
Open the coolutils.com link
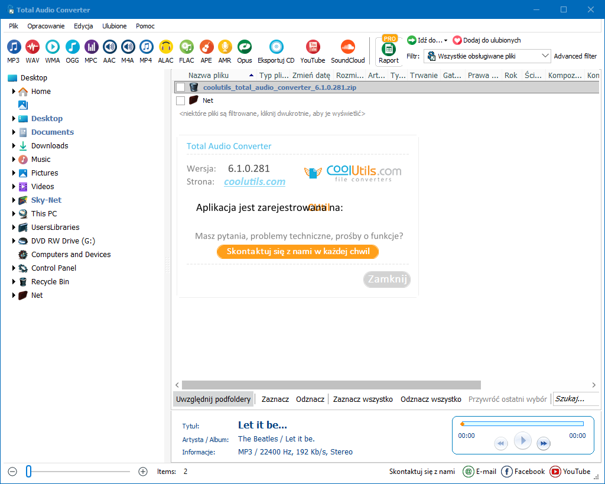pos(255,181)
